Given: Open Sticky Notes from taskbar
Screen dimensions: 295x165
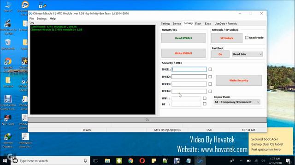Looking at the screenshot, I should tap(153, 161).
